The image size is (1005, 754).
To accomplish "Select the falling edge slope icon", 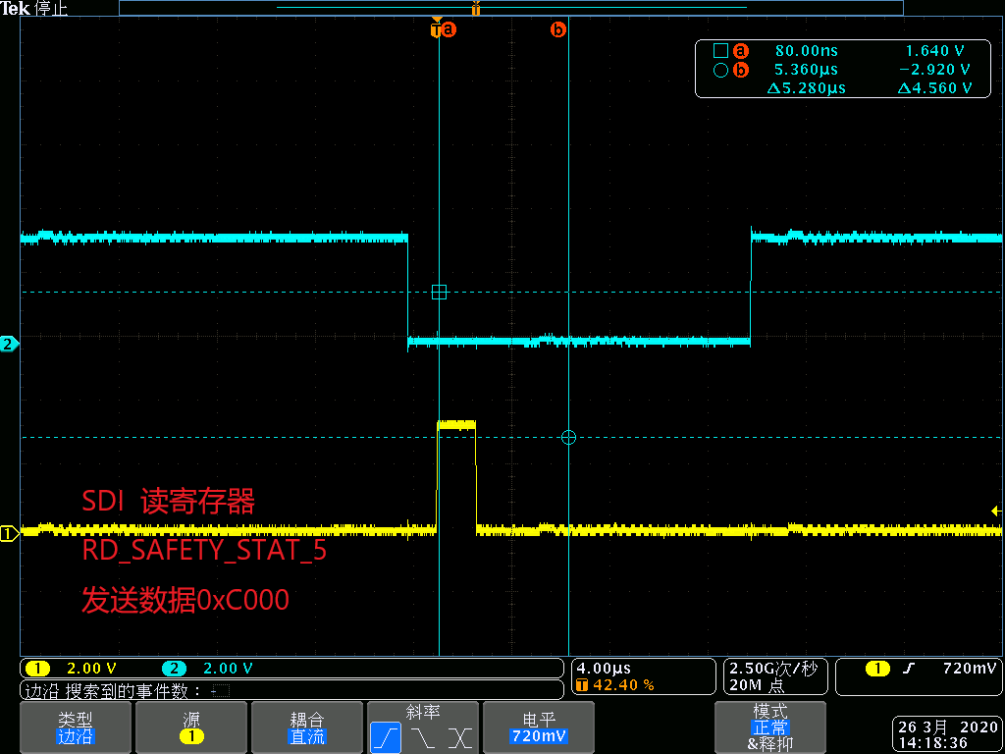I will [423, 738].
